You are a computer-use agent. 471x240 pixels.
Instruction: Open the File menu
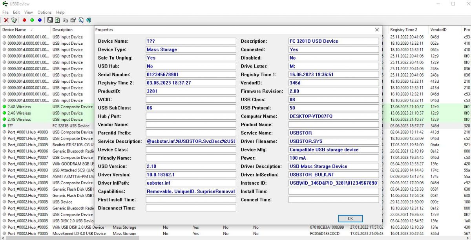[x=5, y=12]
